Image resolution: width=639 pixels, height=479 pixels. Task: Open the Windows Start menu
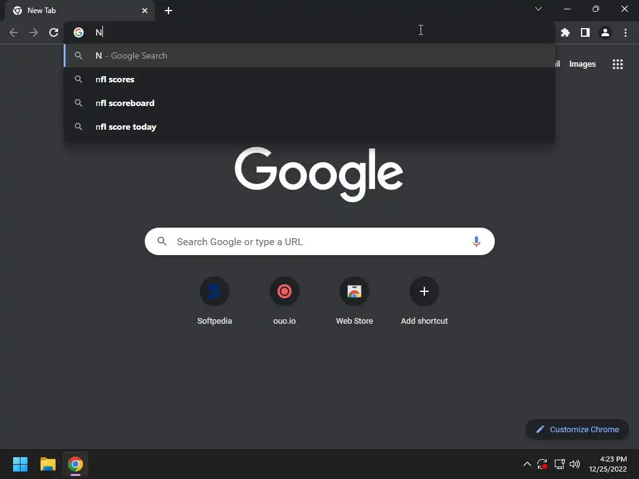[x=20, y=464]
